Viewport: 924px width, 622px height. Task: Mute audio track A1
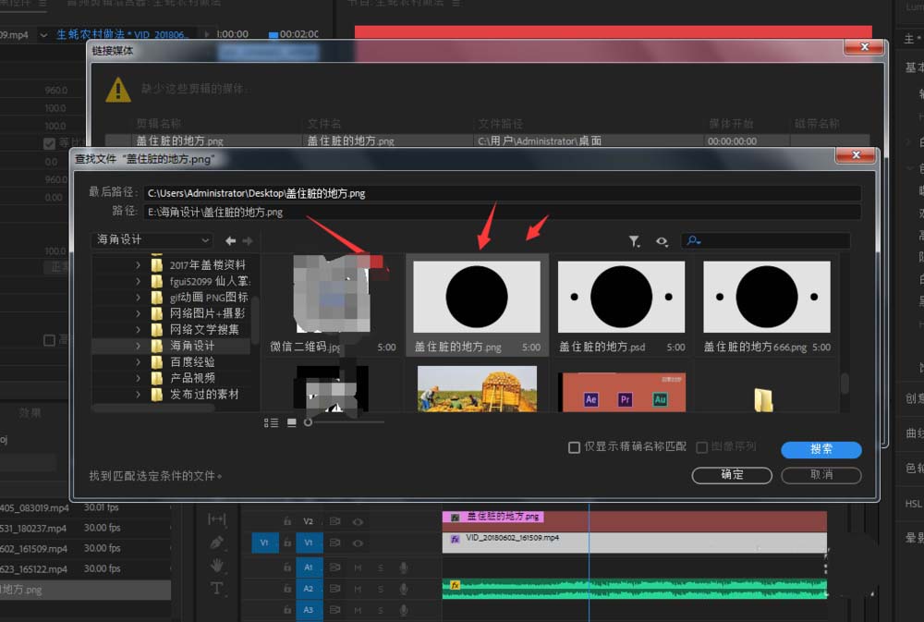(x=358, y=567)
